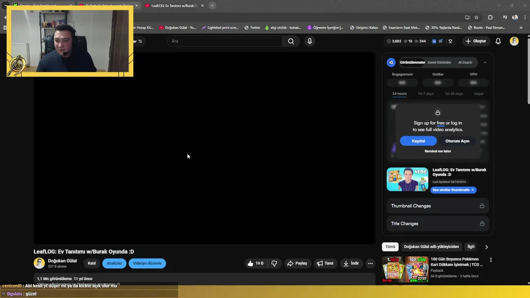Viewport: 530px width, 298px height.
Task: Open Chrome three-dot menu
Action: (525, 17)
